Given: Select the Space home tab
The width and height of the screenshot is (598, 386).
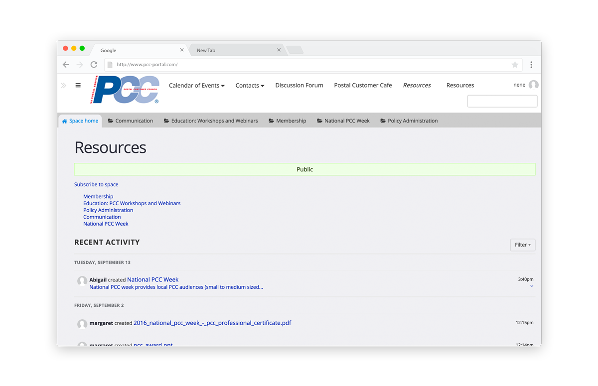Looking at the screenshot, I should 80,121.
